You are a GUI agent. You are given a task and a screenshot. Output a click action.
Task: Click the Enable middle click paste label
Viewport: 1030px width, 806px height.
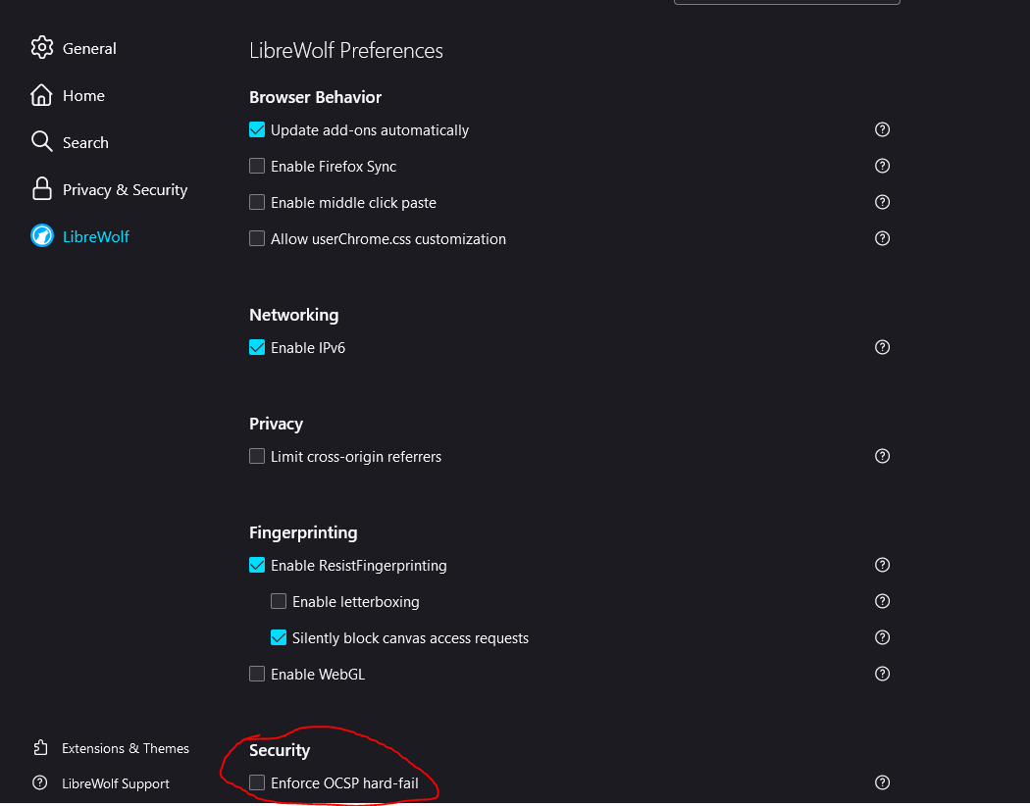pyautogui.click(x=353, y=202)
